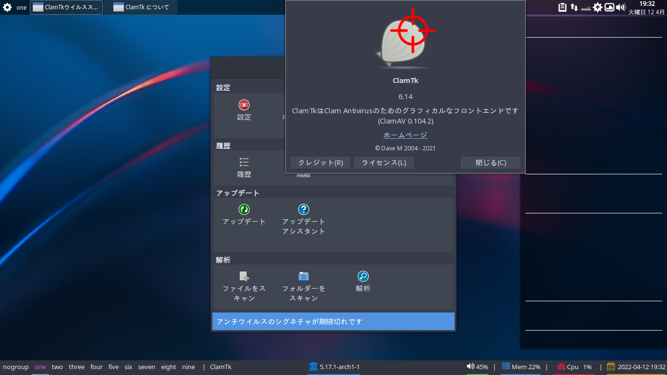Open ClamTk settings via the red icon
The height and width of the screenshot is (375, 667).
(244, 104)
